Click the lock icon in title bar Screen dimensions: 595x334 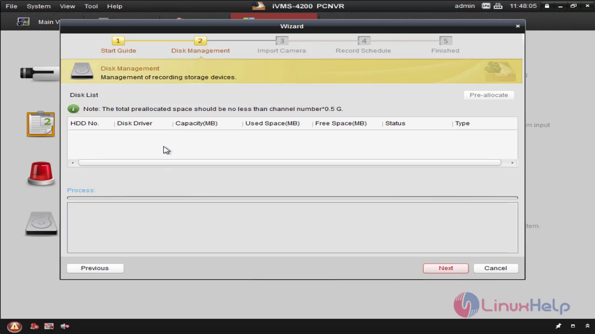(547, 6)
